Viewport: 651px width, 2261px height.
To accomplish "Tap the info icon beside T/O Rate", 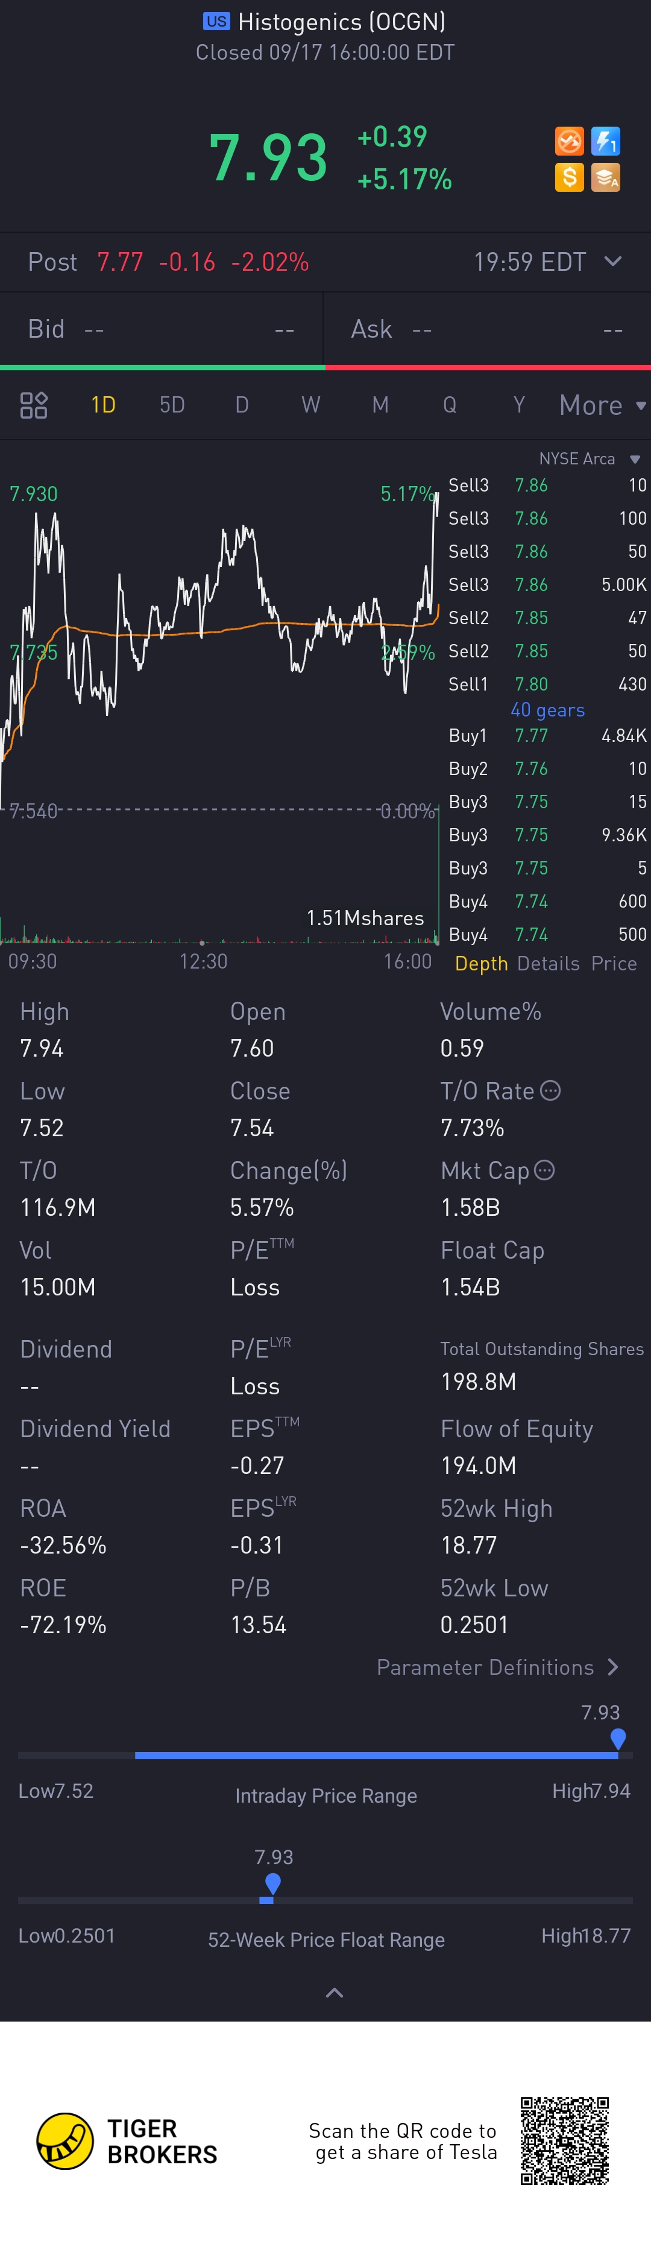I will click(550, 1091).
